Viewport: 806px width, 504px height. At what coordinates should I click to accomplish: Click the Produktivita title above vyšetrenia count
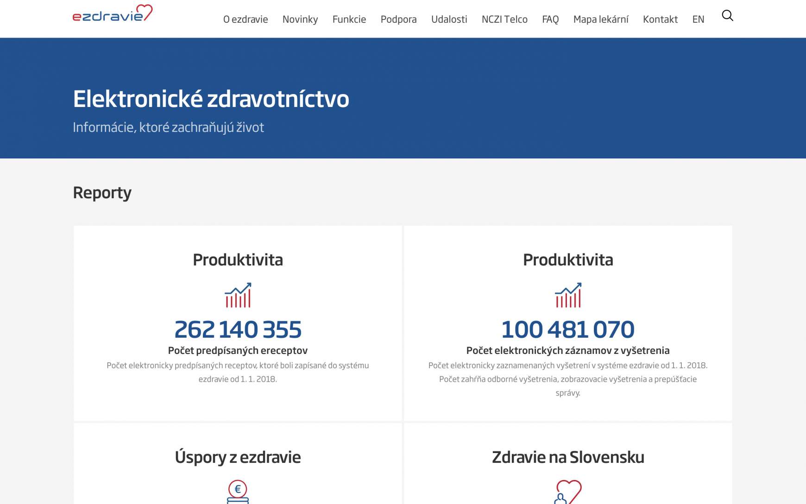(x=568, y=260)
